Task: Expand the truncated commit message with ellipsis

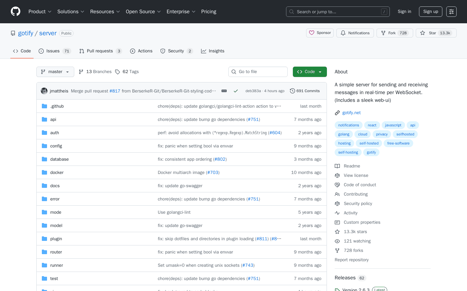Action: [x=224, y=91]
